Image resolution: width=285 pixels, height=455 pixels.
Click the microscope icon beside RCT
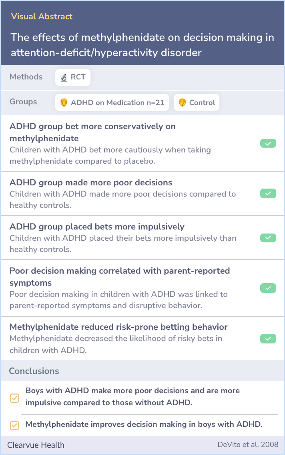[64, 77]
